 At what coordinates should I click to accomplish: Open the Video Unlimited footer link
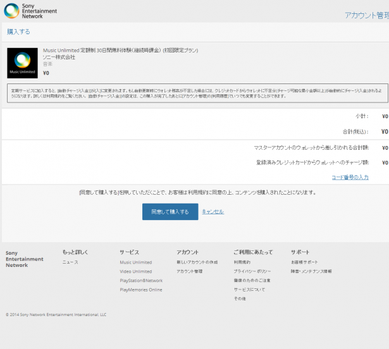136,271
